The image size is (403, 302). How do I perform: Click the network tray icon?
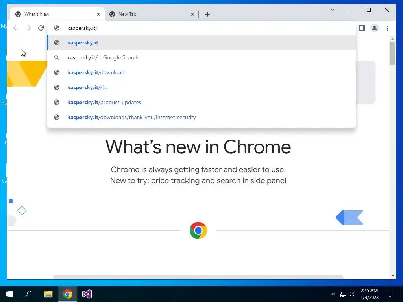tap(343, 294)
